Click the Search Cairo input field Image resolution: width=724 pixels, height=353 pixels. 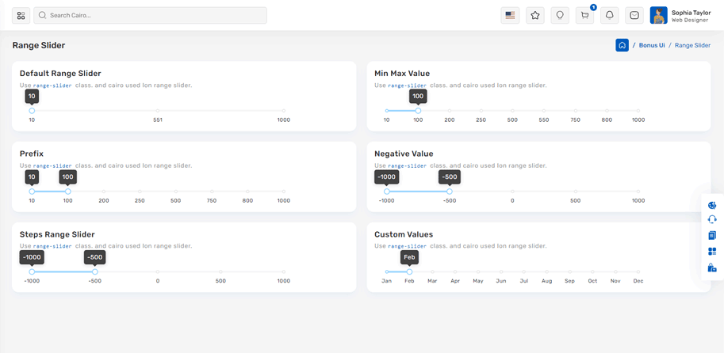pos(151,15)
